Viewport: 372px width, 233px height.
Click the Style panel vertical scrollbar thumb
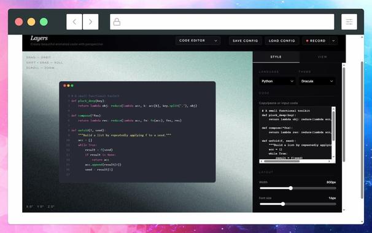click(x=344, y=114)
